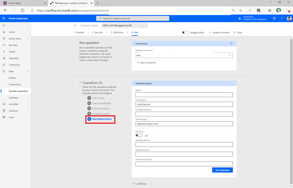
Task: Click the webhook.authId field
Action: [184, 154]
